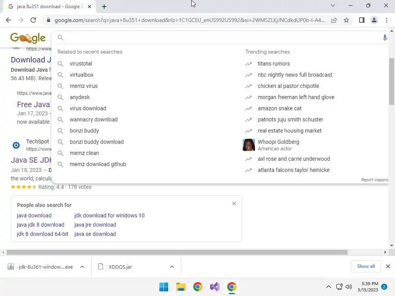Image resolution: width=395 pixels, height=296 pixels.
Task: Expand options for XDDOS.jar download
Action: point(172,267)
